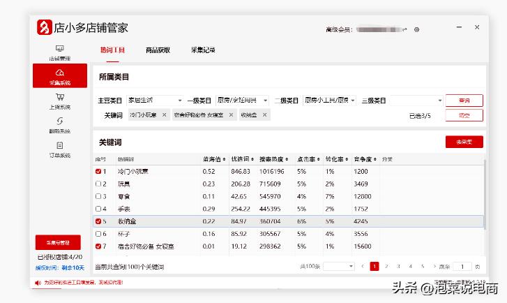This screenshot has width=507, height=303.
Task: Remove the 收纳盒 keyword tag
Action: point(264,115)
